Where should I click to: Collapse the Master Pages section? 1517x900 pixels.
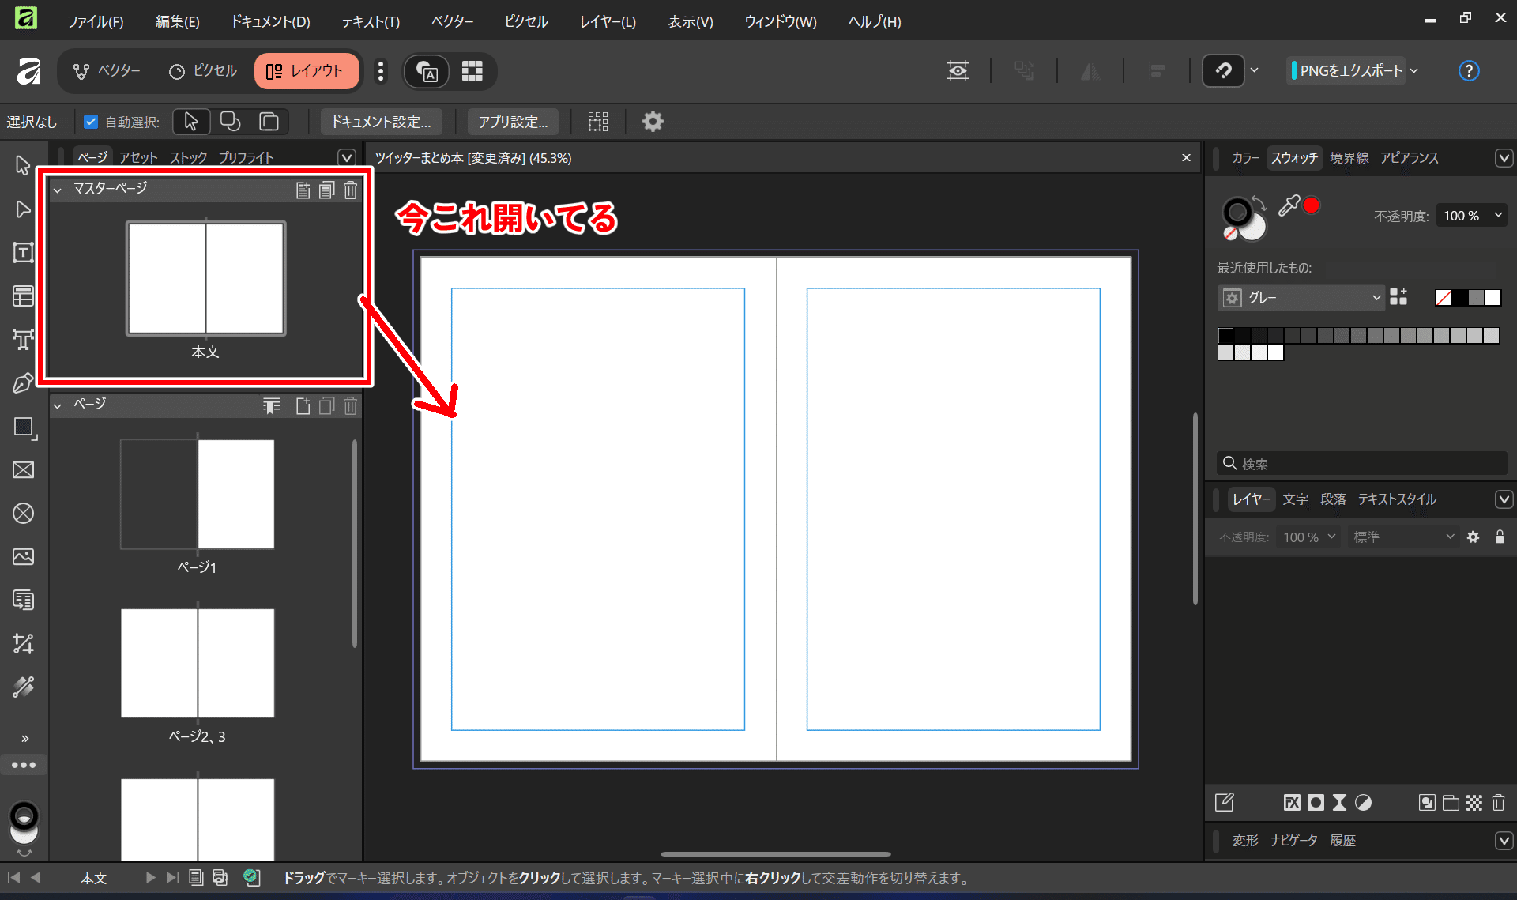click(58, 190)
